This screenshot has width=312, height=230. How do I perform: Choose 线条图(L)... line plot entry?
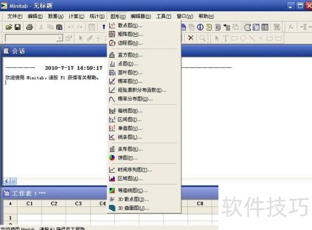pyautogui.click(x=144, y=137)
